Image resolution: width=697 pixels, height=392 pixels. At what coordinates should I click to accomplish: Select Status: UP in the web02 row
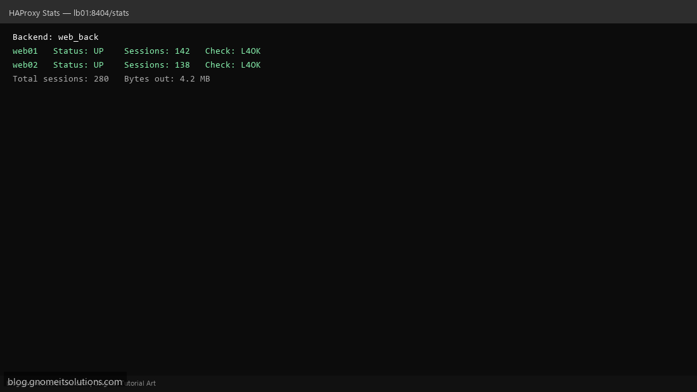78,64
